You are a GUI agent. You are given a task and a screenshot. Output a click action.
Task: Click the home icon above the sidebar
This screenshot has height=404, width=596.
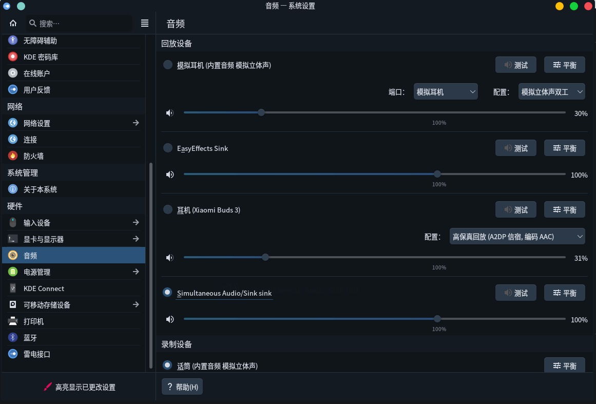(13, 23)
